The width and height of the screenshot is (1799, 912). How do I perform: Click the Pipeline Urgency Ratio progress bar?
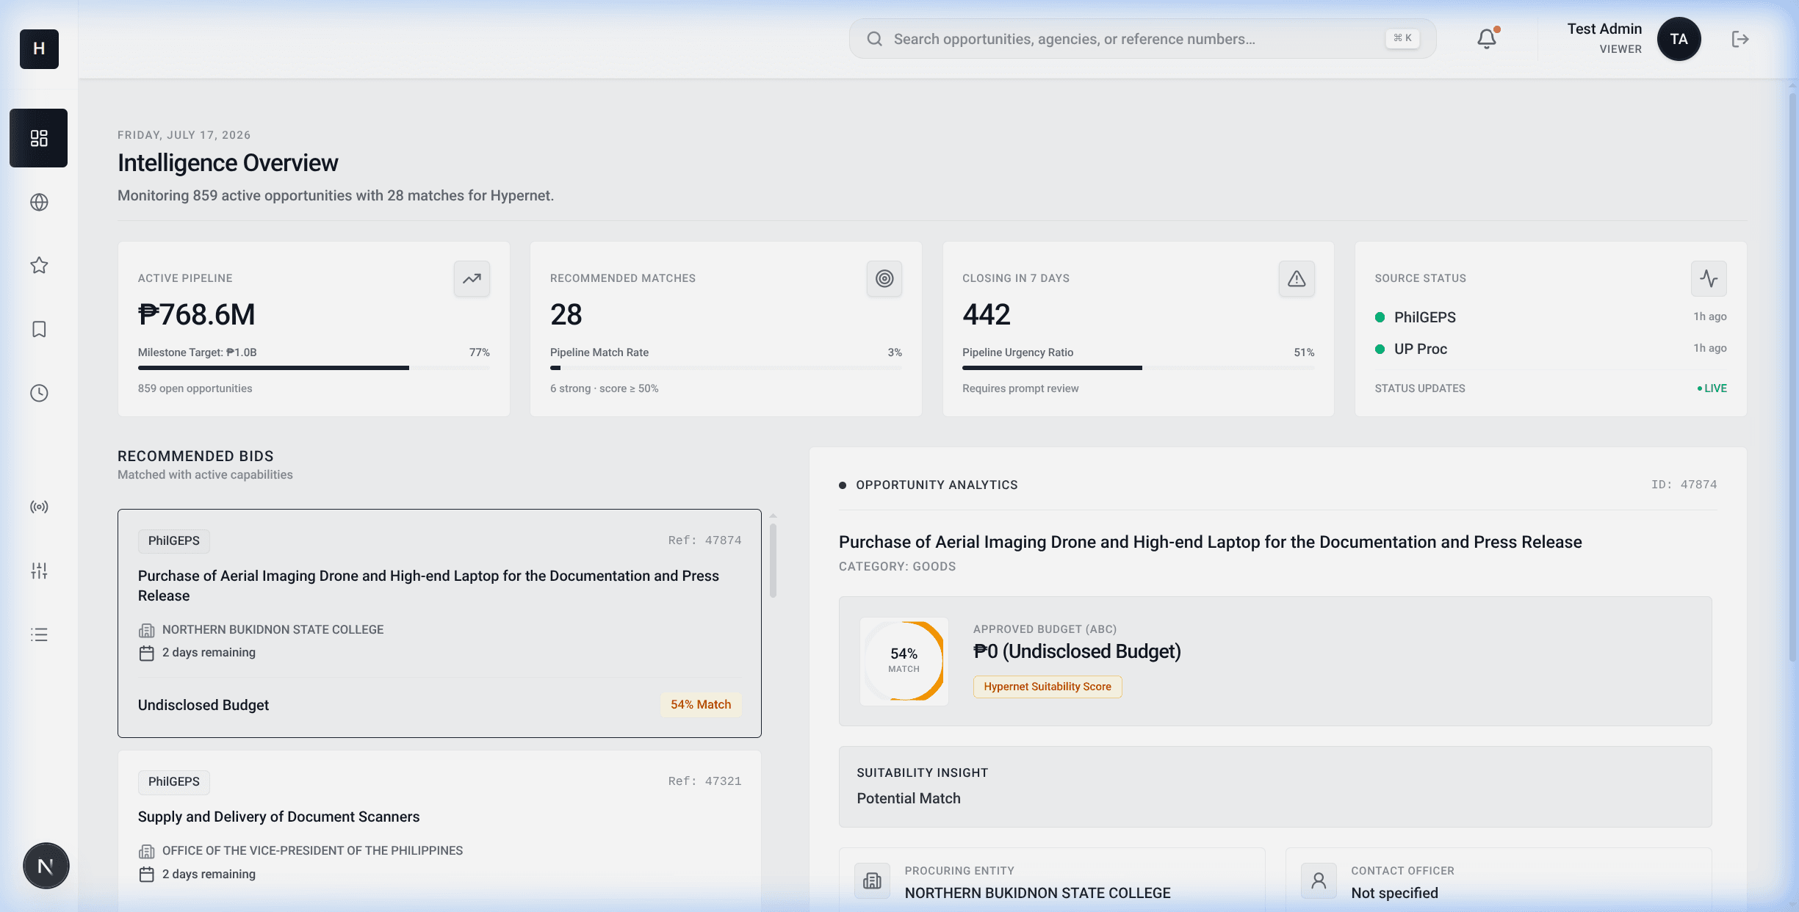click(1138, 367)
